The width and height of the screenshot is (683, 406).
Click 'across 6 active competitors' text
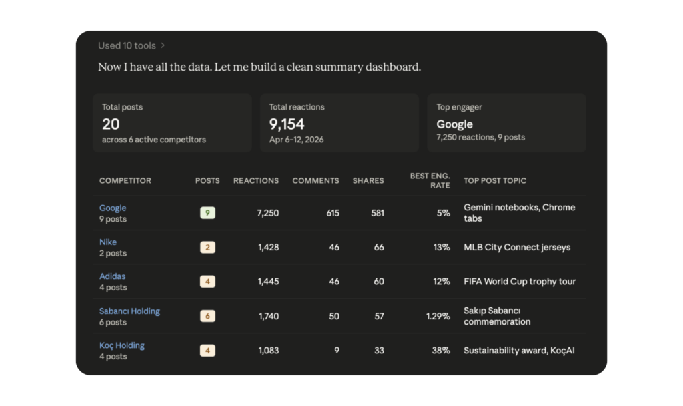[x=154, y=140]
